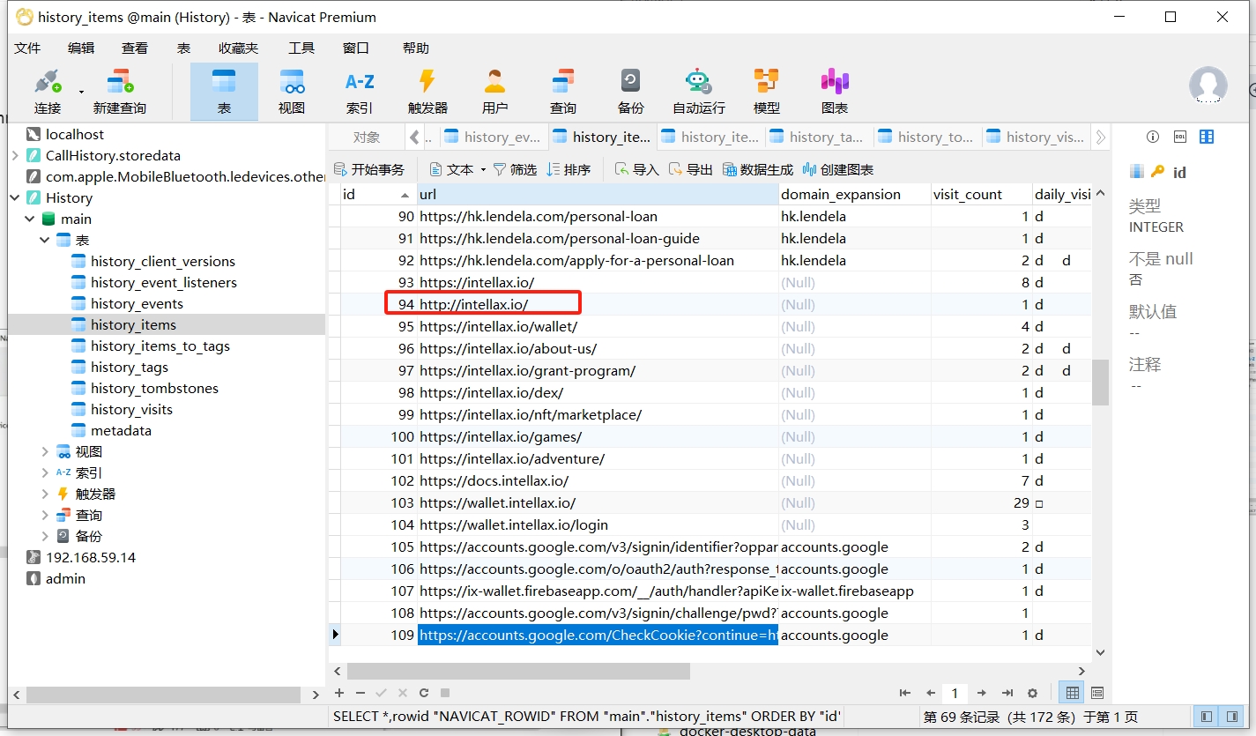Open the pagination settings gear icon
Screen dimensions: 1256x736
[x=1032, y=694]
